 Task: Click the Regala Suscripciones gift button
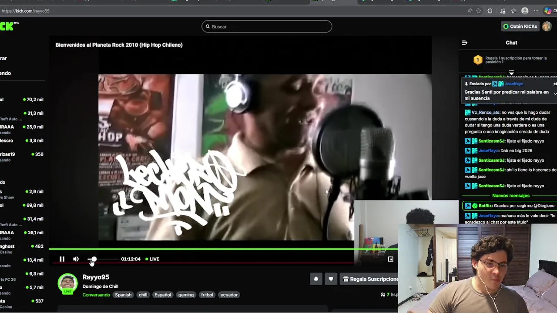pos(369,279)
